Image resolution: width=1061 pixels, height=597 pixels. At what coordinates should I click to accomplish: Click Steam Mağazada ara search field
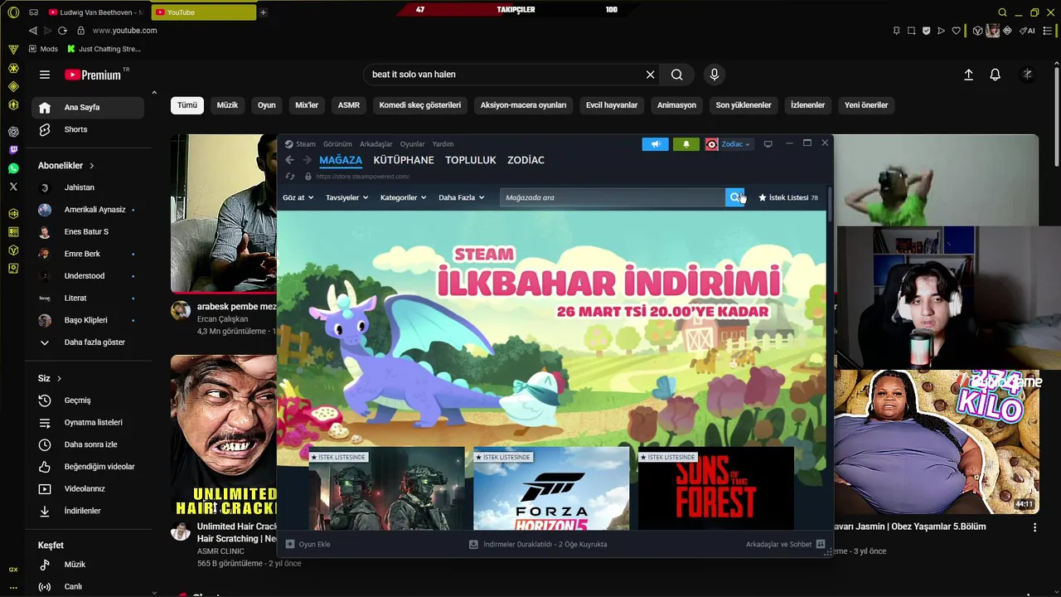coord(613,197)
